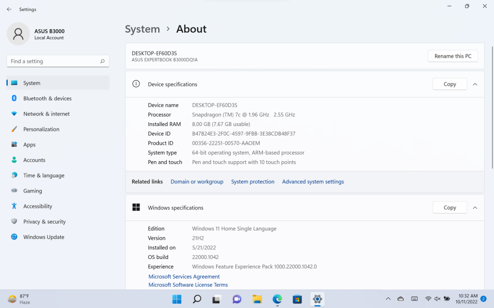Copy the Device specifications
494x308 pixels.
[450, 84]
